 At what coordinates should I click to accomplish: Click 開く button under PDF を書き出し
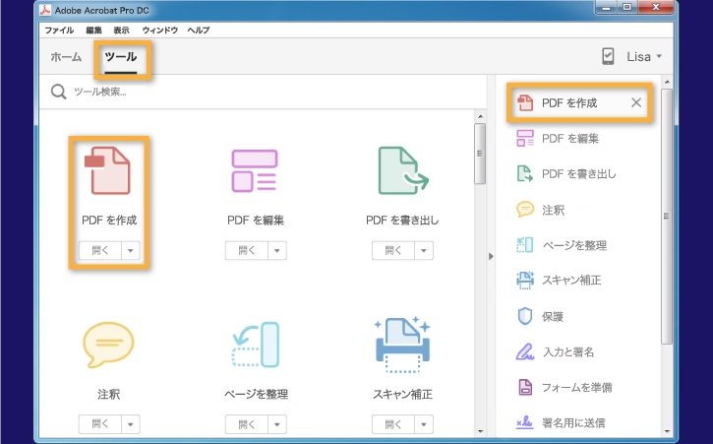point(392,250)
